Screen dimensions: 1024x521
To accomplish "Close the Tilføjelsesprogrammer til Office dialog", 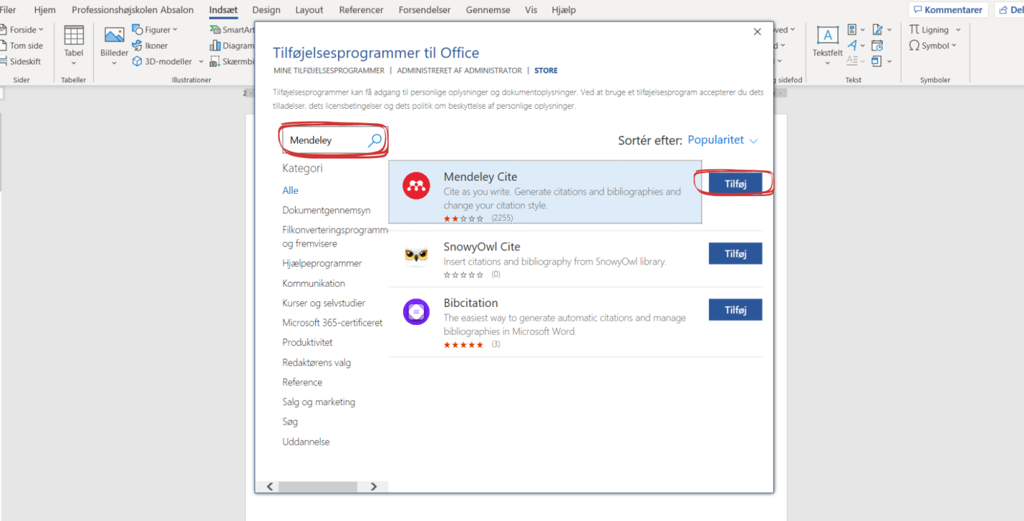I will (x=757, y=32).
